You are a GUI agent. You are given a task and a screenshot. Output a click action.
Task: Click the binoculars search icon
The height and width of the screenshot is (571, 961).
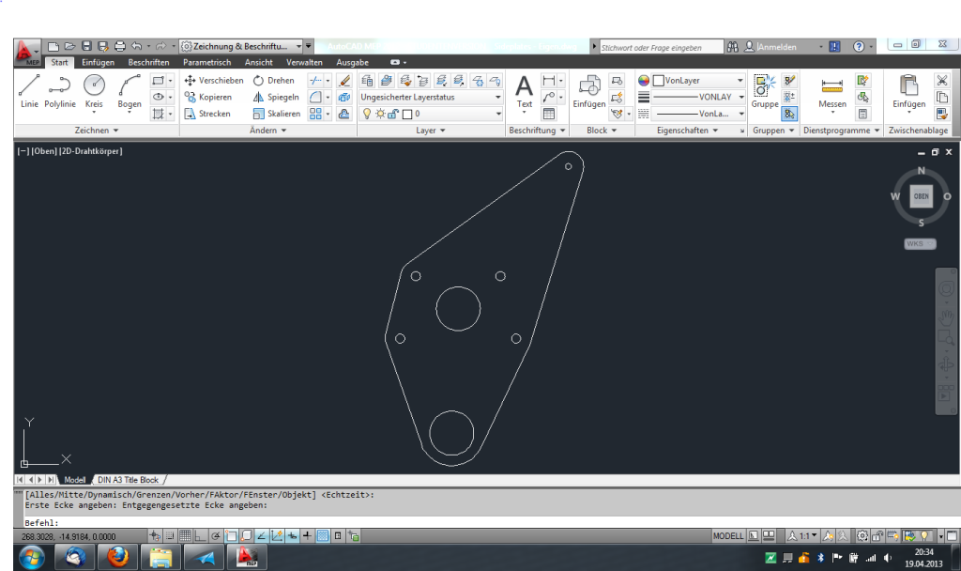tap(732, 47)
